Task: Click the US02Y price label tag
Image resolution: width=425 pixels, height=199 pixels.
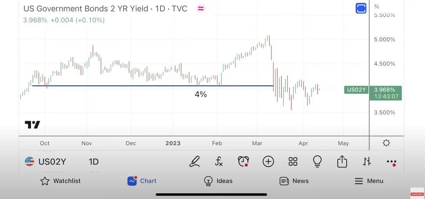Action: 356,90
